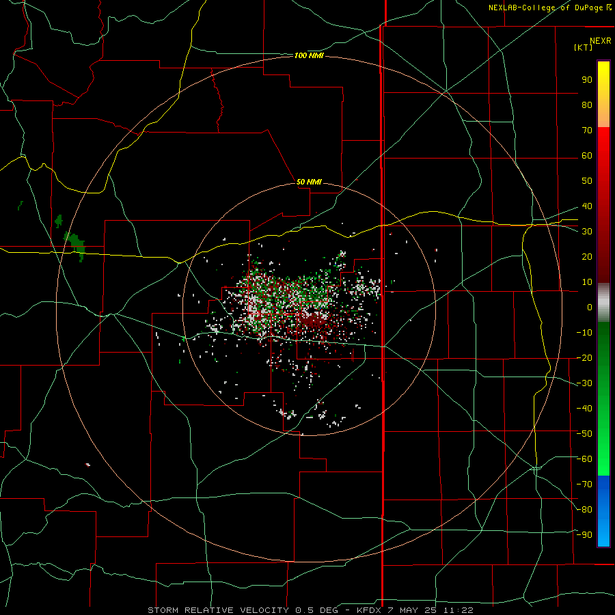Click the NEXLAB-College of DuPage watermark text
Image resolution: width=615 pixels, height=615 pixels.
coord(549,8)
